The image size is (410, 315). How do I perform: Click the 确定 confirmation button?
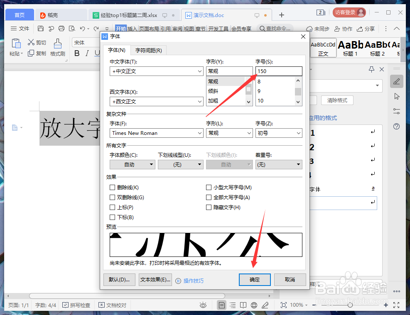click(x=255, y=280)
